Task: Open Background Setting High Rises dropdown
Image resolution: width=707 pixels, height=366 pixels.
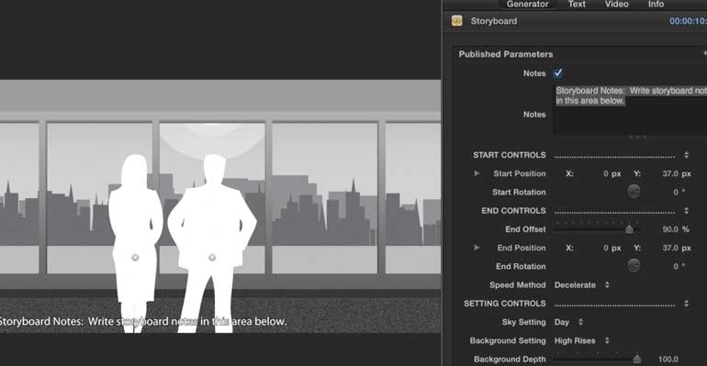Action: (x=581, y=341)
